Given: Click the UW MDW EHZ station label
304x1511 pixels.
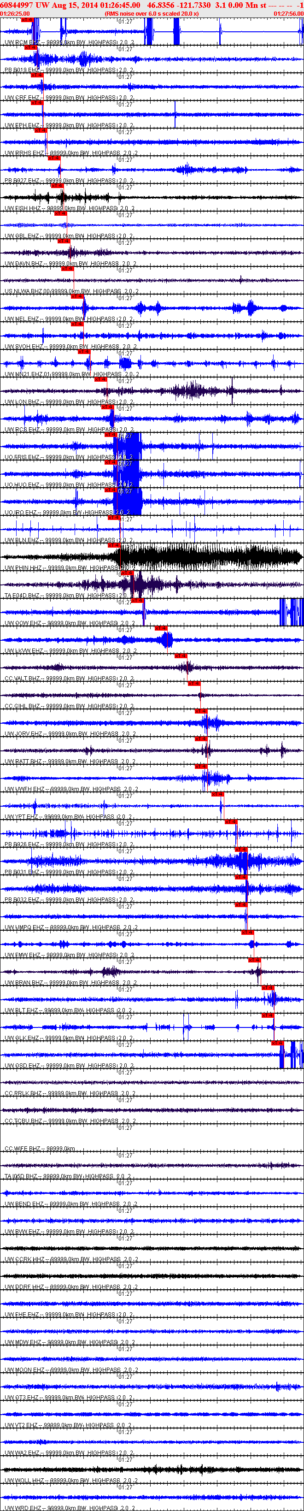Looking at the screenshot, I should (x=70, y=1343).
